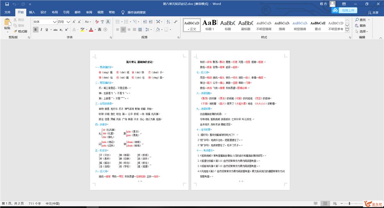Apply the 标题 1 heading style
Viewport: 384px width, 208px height.
tap(210, 25)
